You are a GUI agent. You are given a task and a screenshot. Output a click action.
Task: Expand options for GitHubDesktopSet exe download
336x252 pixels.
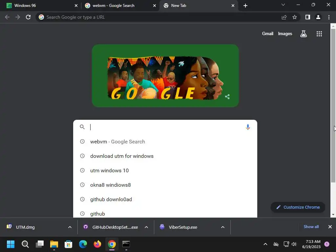tap(146, 227)
